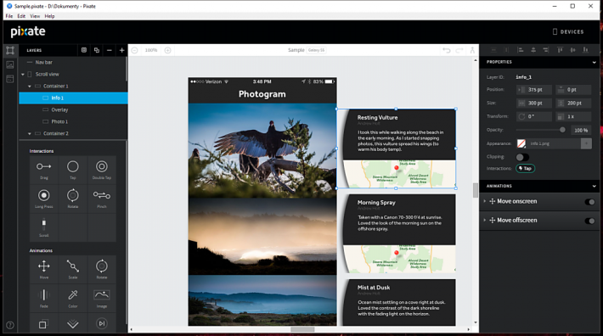Toggle the Move offscreen animation switch
Screen dimensions: 603x336
point(589,221)
